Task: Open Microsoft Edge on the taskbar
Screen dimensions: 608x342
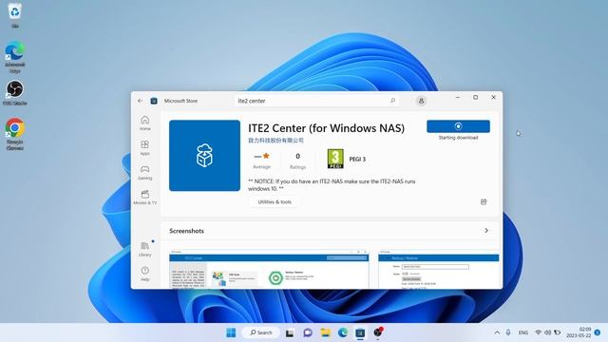Action: click(343, 332)
